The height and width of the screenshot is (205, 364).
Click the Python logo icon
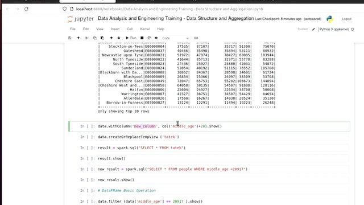click(329, 19)
